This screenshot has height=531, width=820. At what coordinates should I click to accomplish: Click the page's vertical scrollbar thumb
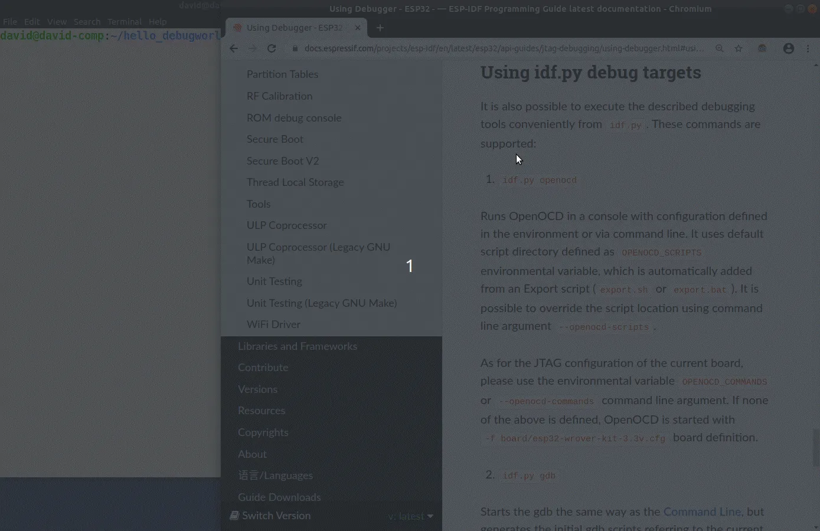(816, 447)
